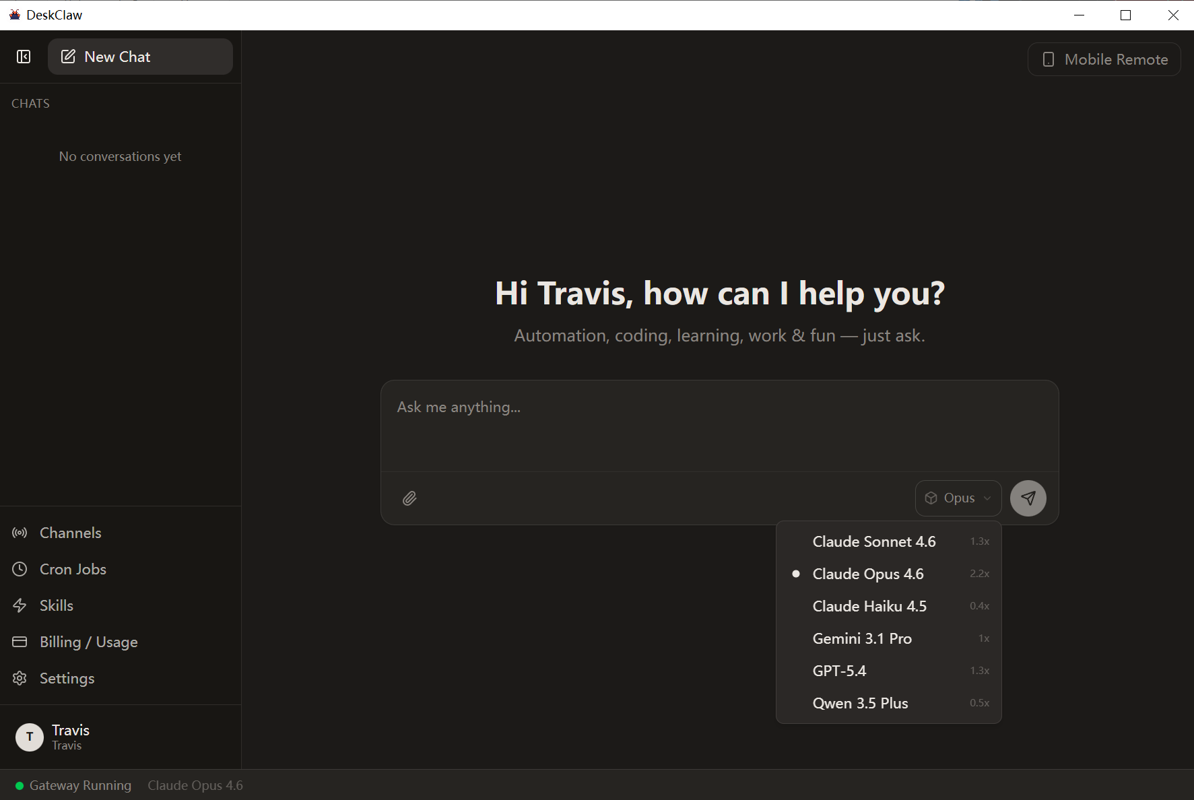1194x800 pixels.
Task: Open the Billing / Usage page
Action: pyautogui.click(x=88, y=642)
